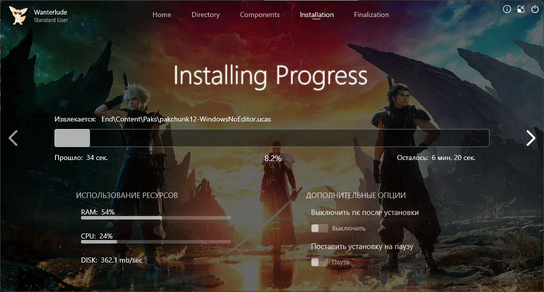
Task: Open the info icon in top corner
Action: [x=506, y=9]
